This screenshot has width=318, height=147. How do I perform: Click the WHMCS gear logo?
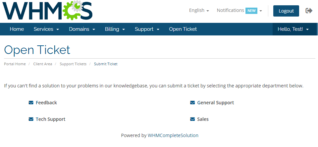pos(47,10)
